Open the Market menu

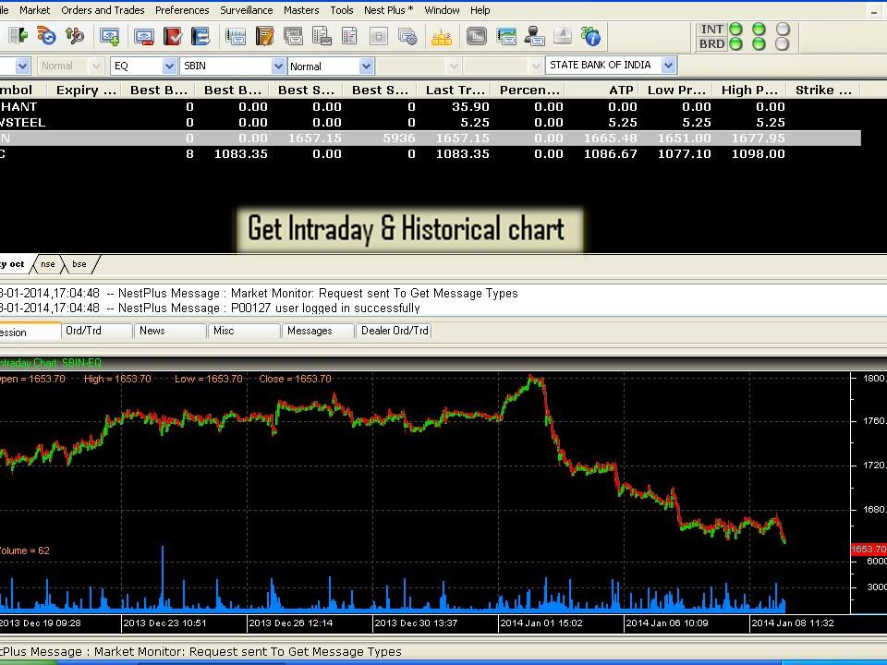coord(34,10)
